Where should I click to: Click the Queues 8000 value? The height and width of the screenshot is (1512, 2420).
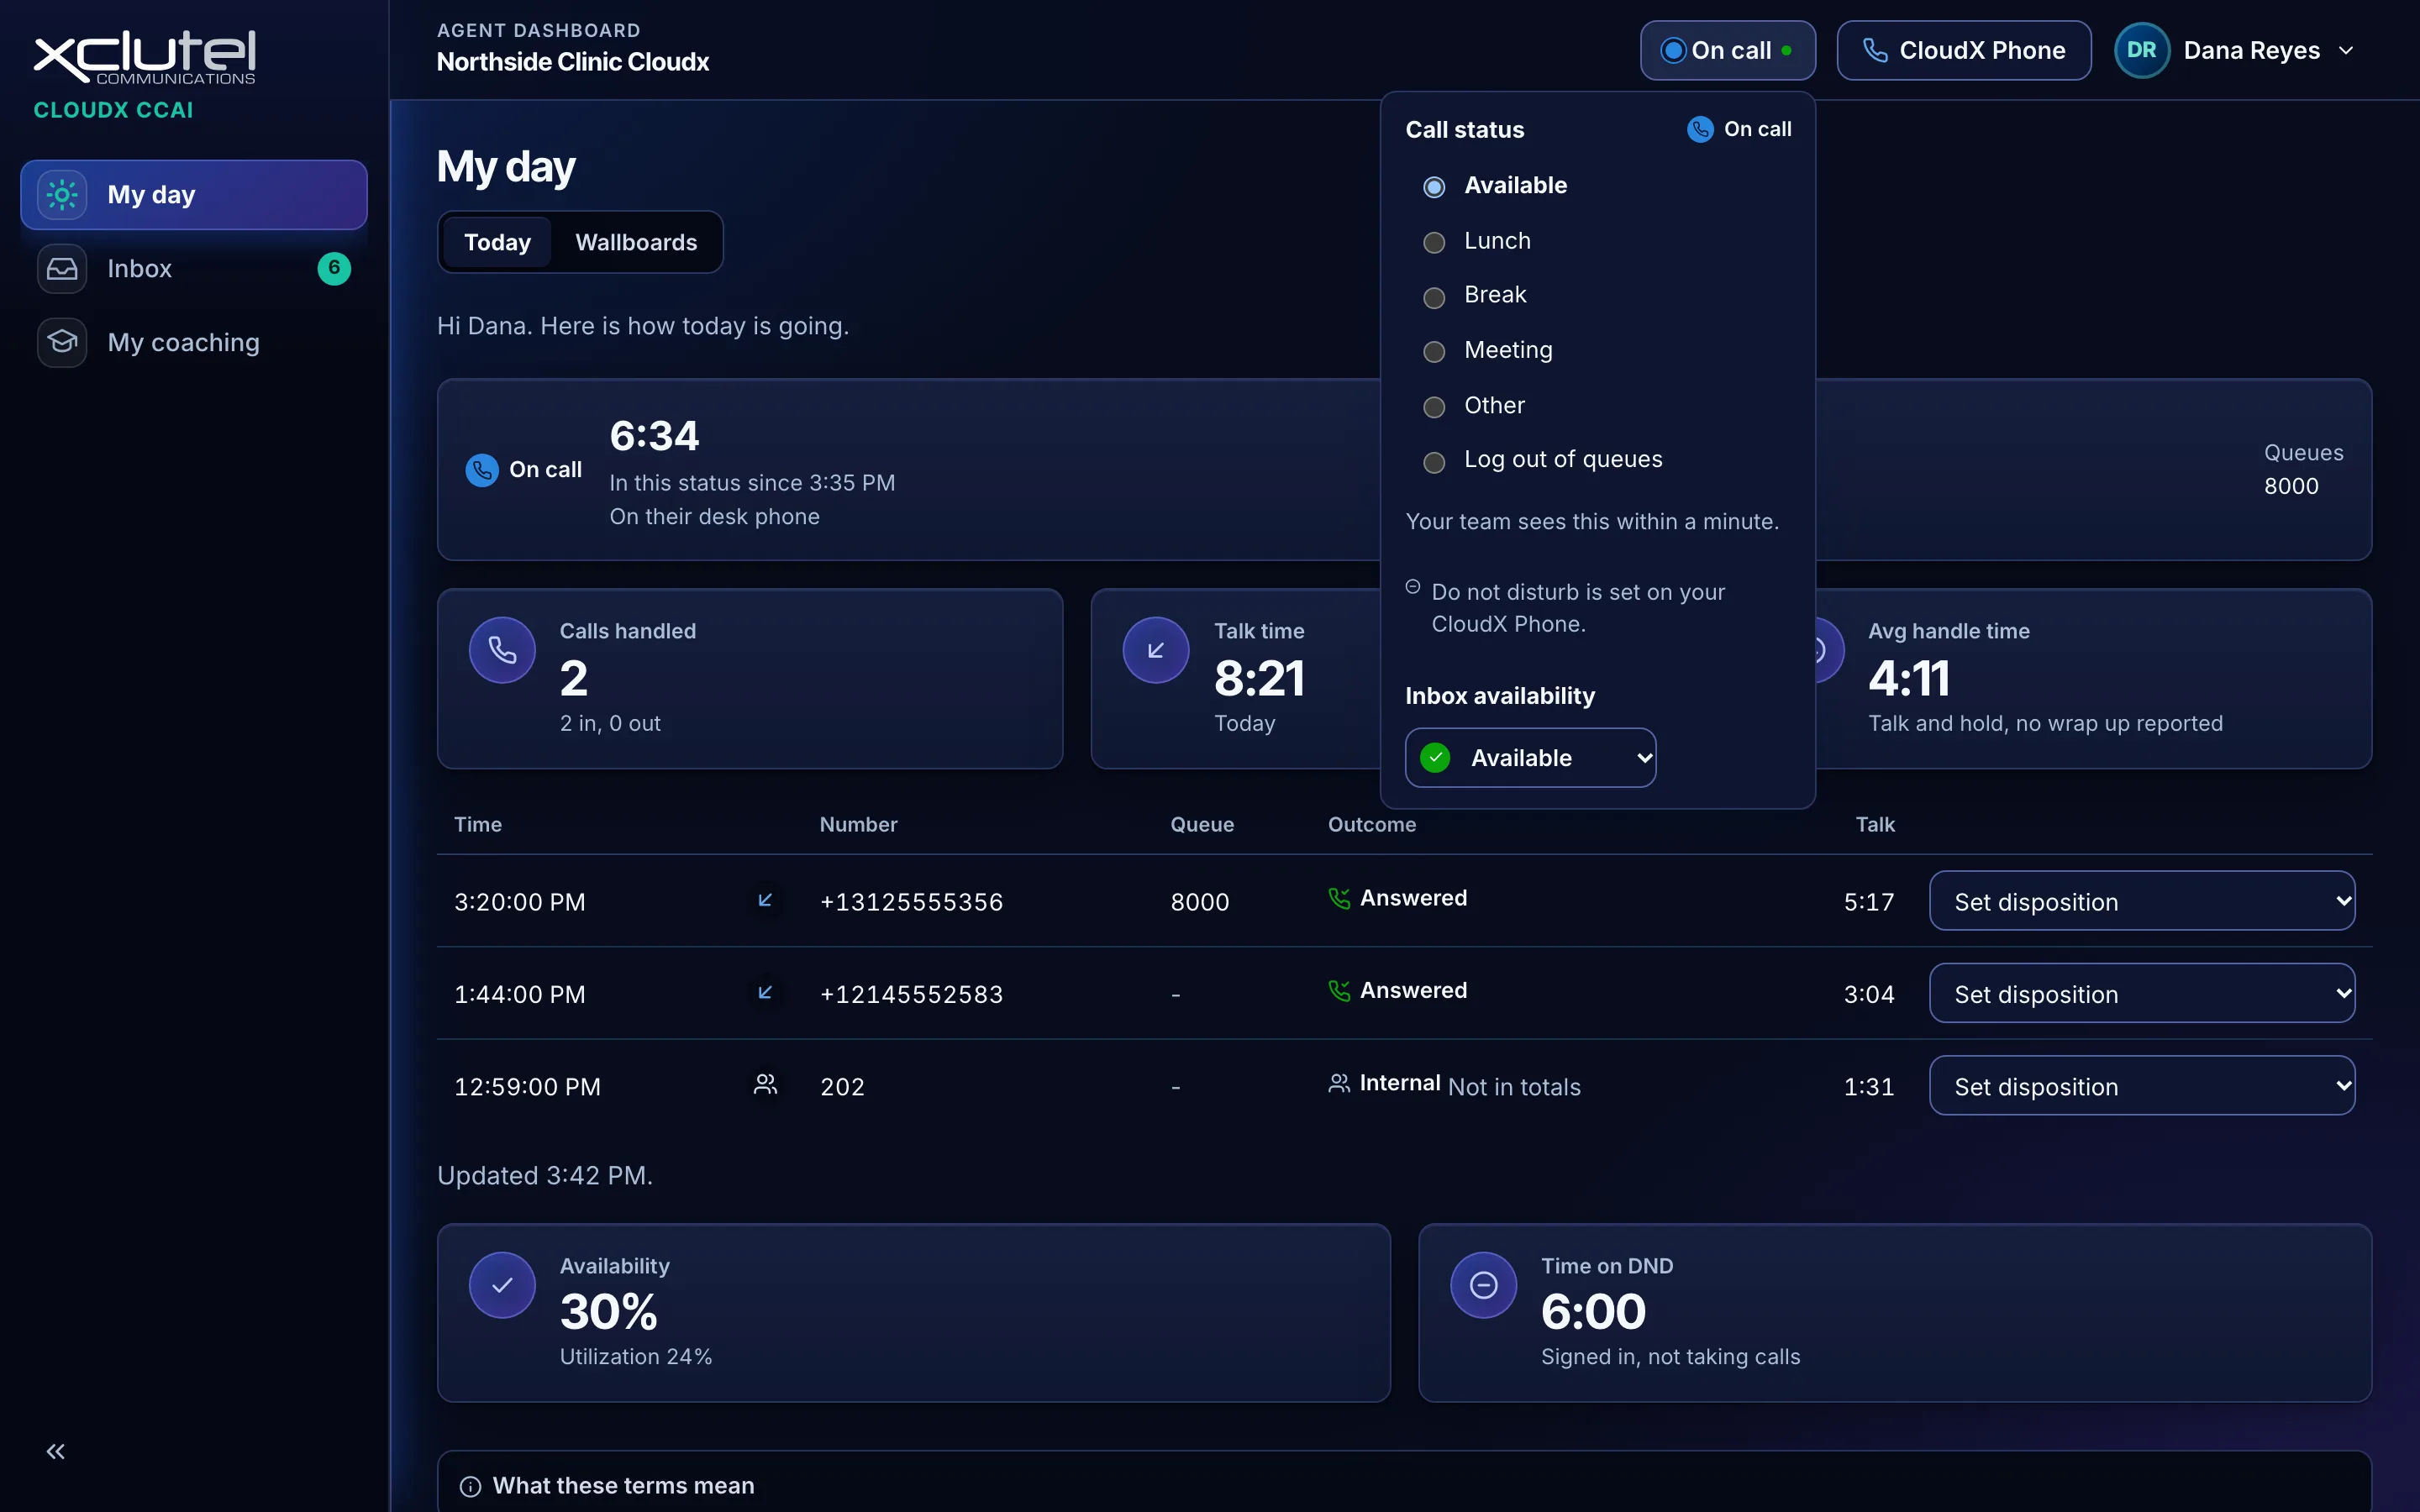[x=2291, y=486]
